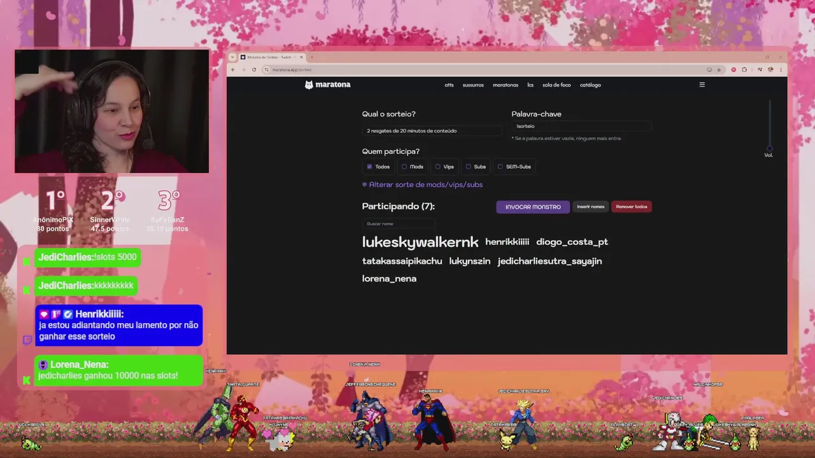Go forward in the browser
The width and height of the screenshot is (815, 458).
243,69
